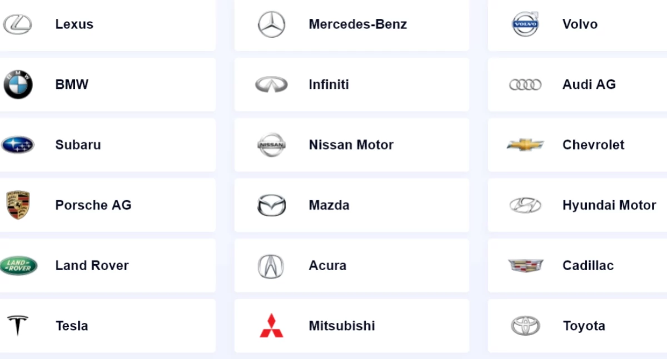Select the Tesla T logo
667x359 pixels.
[18, 326]
